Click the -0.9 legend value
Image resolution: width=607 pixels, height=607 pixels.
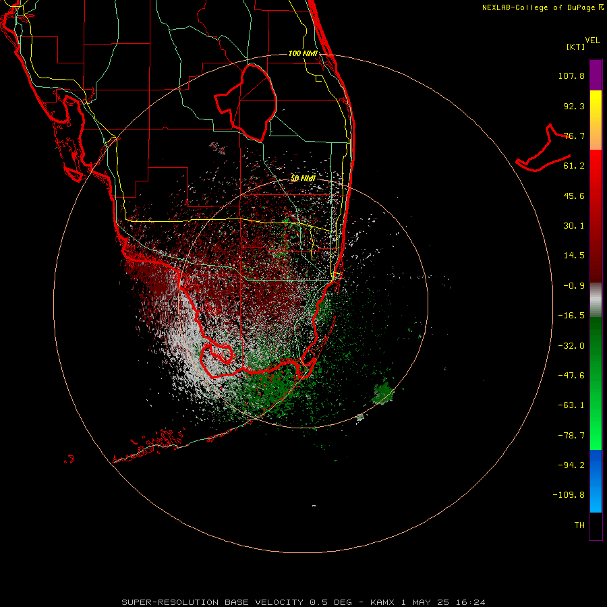[574, 286]
